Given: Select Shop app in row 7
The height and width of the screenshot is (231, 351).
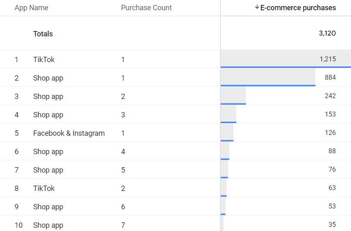Looking at the screenshot, I should pyautogui.click(x=48, y=170).
